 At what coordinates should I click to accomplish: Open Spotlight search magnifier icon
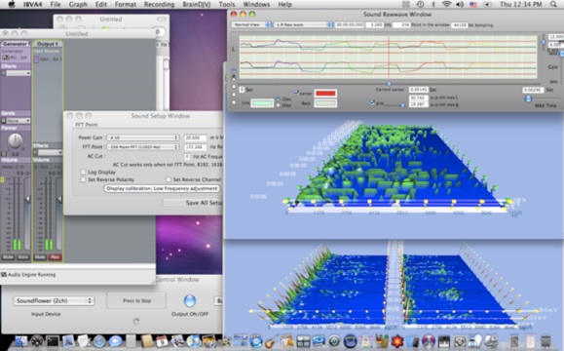(x=553, y=4)
